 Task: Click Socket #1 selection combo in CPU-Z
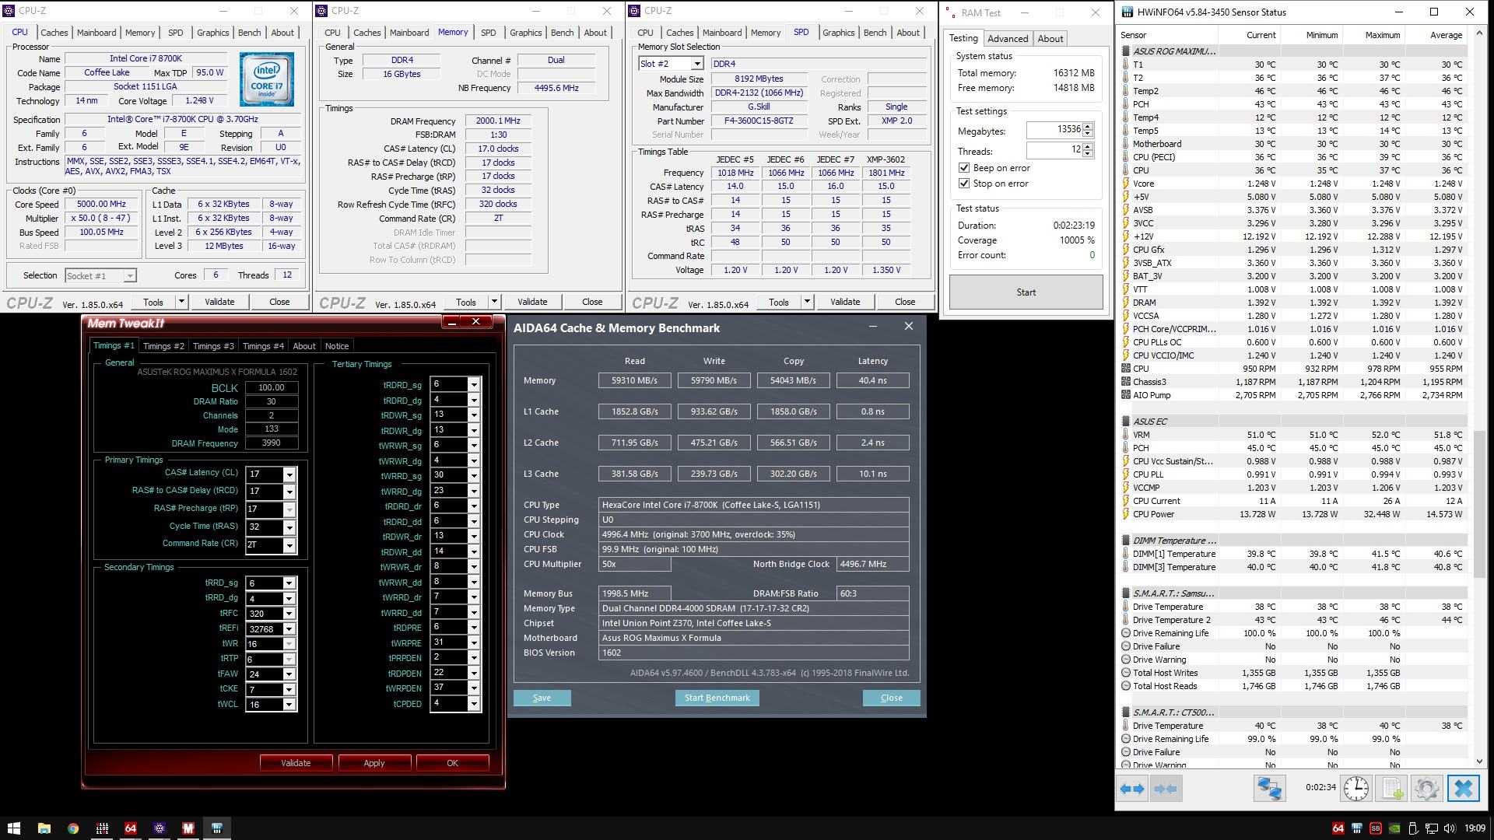[100, 275]
